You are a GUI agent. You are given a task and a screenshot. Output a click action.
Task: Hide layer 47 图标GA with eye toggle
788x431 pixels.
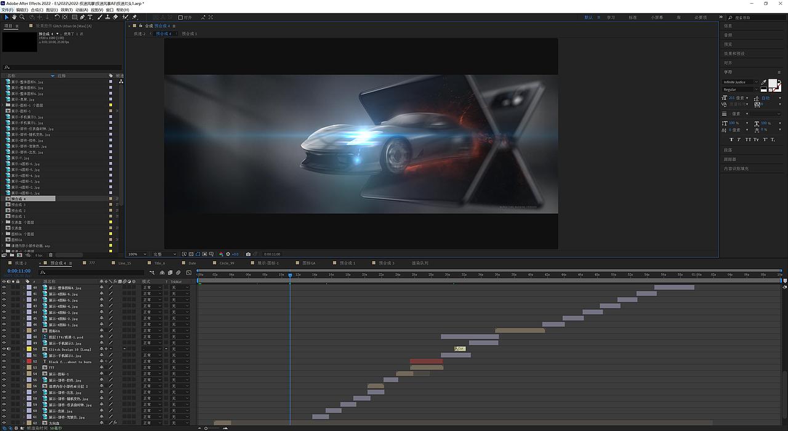4,331
